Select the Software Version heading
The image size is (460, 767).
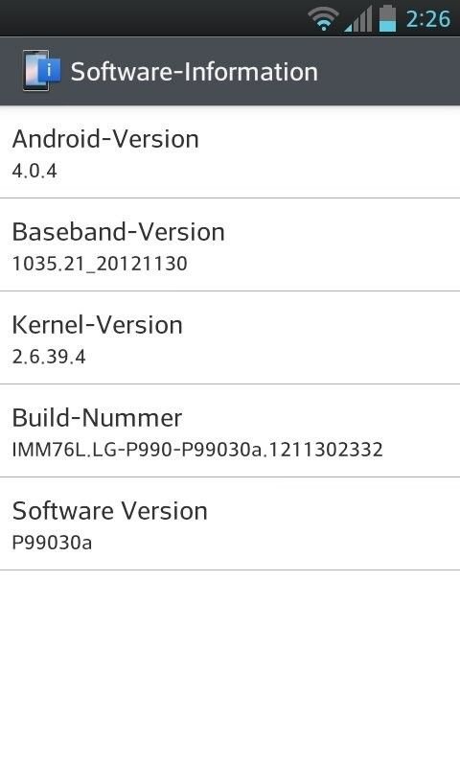(110, 511)
